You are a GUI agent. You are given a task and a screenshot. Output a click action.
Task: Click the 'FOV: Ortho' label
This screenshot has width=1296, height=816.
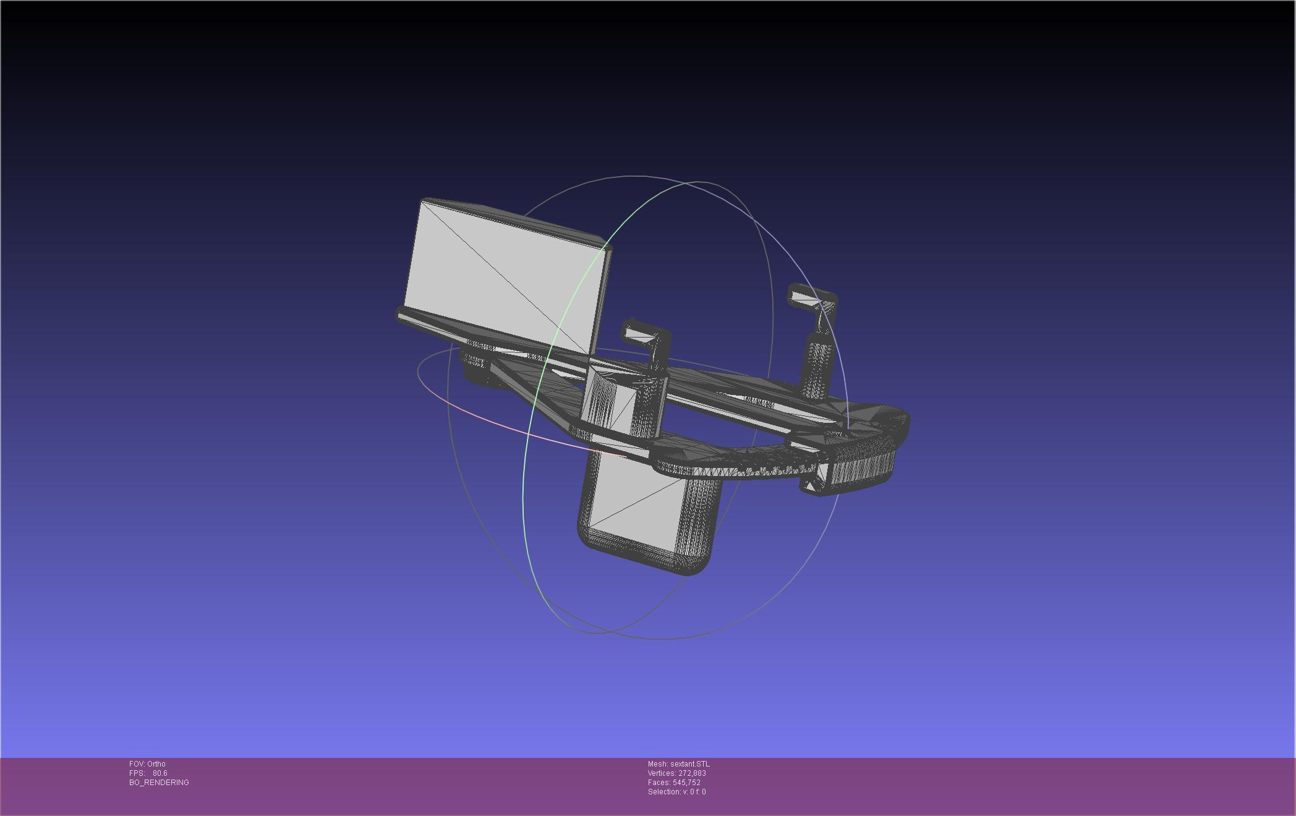pyautogui.click(x=147, y=764)
